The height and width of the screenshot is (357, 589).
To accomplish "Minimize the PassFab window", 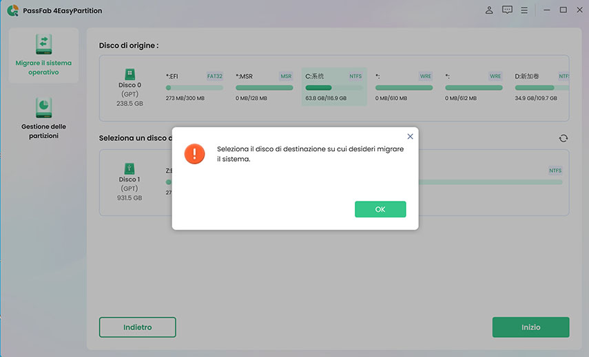I will (x=546, y=10).
